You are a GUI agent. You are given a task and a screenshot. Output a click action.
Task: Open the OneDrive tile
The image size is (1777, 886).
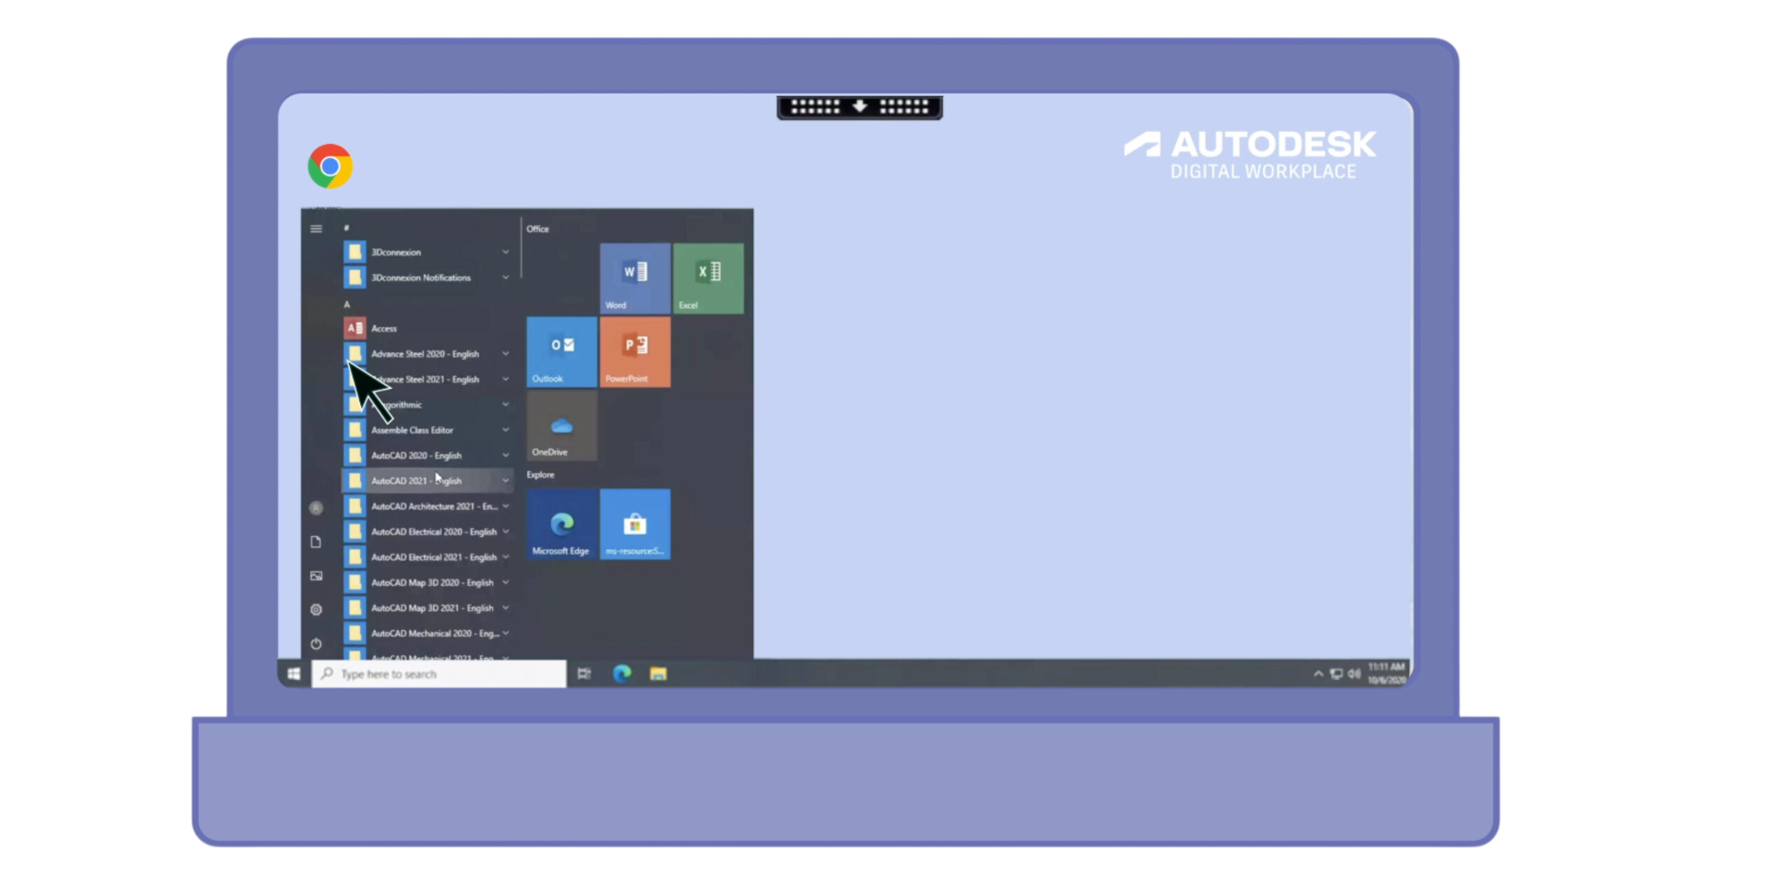[561, 425]
